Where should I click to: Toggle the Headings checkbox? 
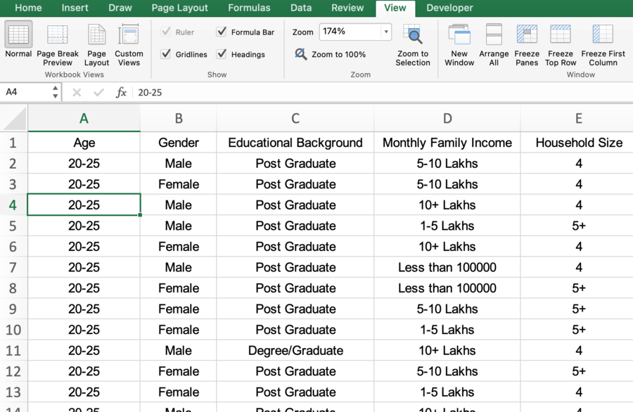pos(222,54)
